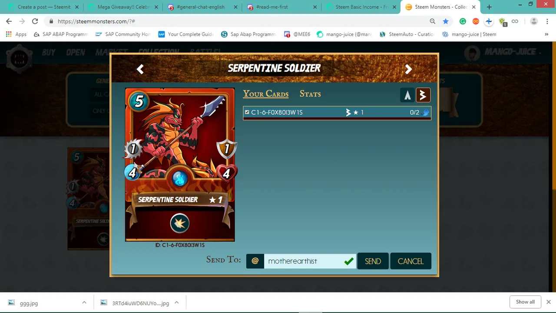This screenshot has width=556, height=313.
Task: Open the @MEE6 bookmark
Action: pos(297,34)
